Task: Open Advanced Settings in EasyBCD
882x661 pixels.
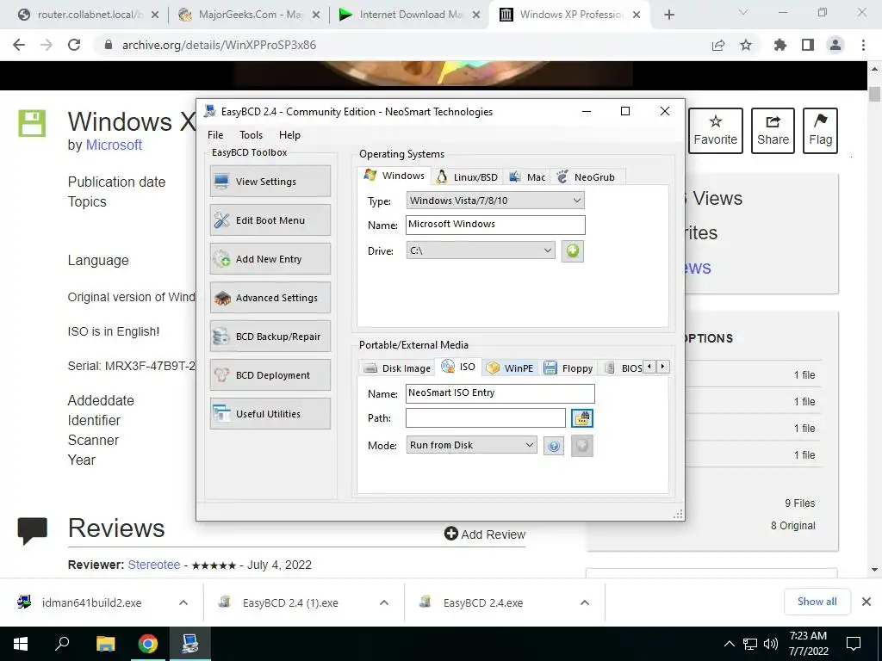Action: [x=270, y=297]
